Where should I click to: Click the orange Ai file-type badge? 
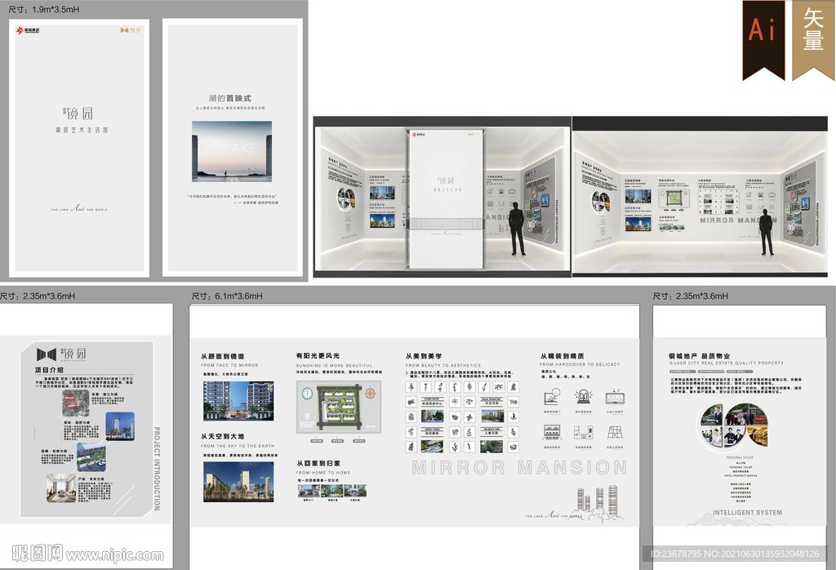763,40
